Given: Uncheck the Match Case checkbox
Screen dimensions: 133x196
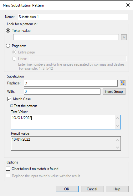Looking at the screenshot, I should pyautogui.click(x=9, y=99).
